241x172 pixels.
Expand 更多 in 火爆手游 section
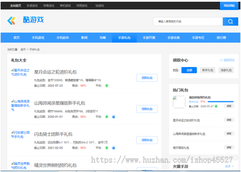point(229,166)
